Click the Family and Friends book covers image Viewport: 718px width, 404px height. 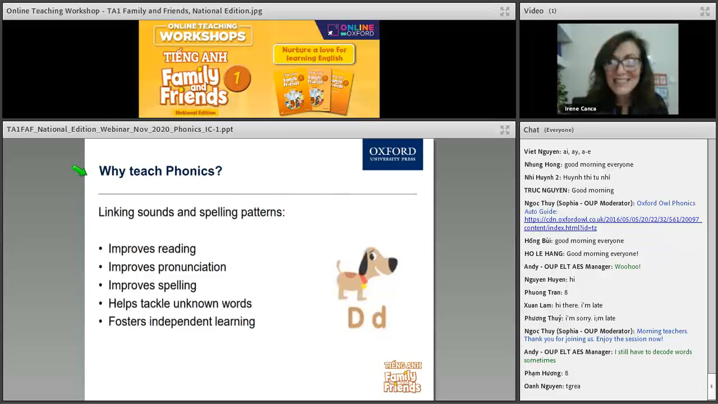pyautogui.click(x=314, y=91)
